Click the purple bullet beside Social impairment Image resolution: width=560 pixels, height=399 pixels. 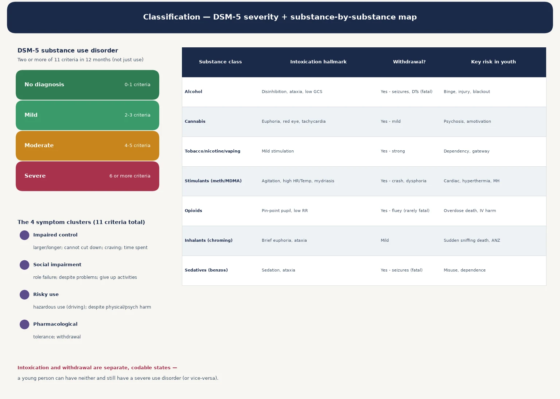[24, 265]
